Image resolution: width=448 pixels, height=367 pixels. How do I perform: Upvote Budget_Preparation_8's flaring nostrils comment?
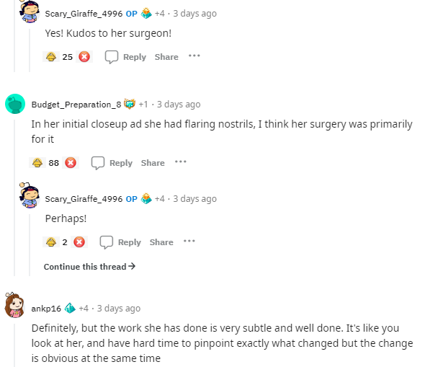coord(37,163)
